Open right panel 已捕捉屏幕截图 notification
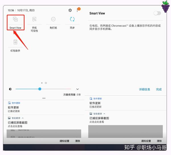Viewport: 171px width, 155px height. click(125, 118)
